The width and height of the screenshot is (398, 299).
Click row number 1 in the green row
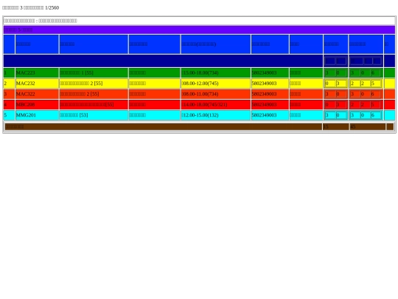(x=5, y=73)
